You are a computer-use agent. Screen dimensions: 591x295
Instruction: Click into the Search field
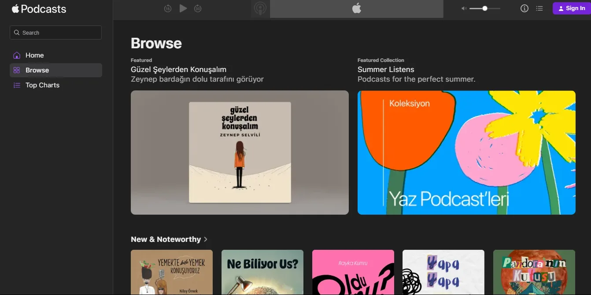[55, 32]
